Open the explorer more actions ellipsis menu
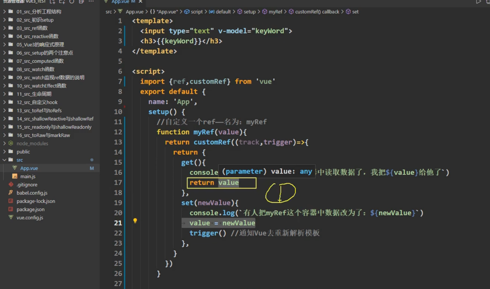This screenshot has width=490, height=289. pyautogui.click(x=91, y=1)
